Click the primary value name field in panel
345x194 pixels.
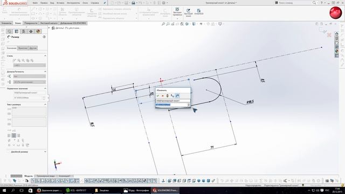click(x=30, y=93)
